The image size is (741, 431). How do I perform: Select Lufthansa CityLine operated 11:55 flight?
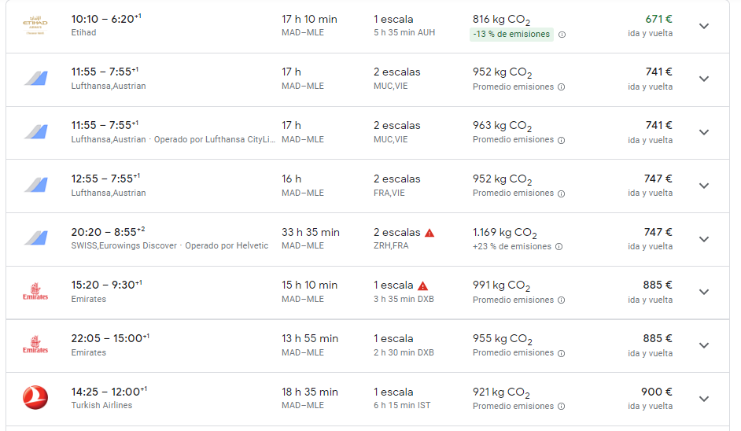[367, 133]
